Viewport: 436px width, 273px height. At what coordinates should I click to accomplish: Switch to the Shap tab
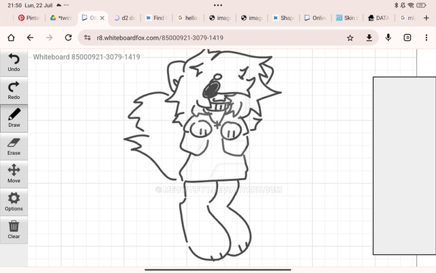[x=283, y=18]
